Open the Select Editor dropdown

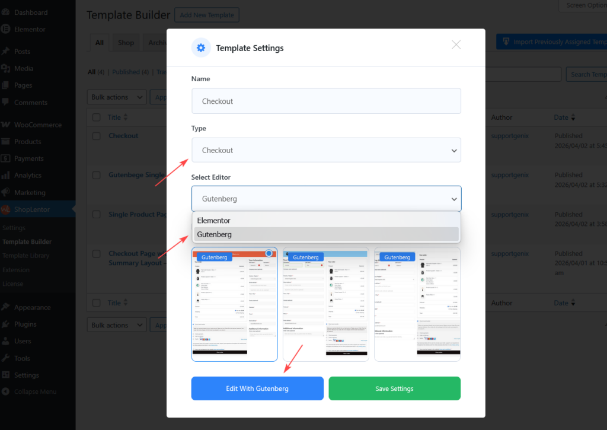pyautogui.click(x=326, y=199)
